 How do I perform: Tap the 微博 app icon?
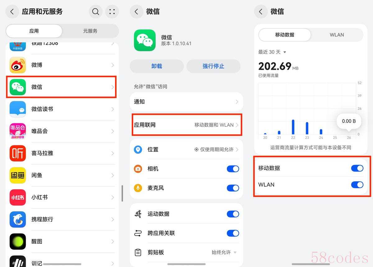click(18, 65)
